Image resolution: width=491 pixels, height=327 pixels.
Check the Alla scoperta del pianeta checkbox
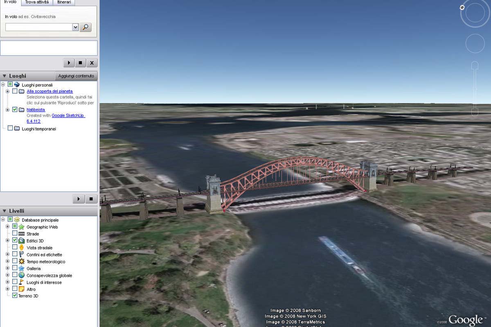tap(15, 91)
